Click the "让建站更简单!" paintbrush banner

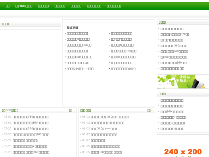(x=183, y=82)
